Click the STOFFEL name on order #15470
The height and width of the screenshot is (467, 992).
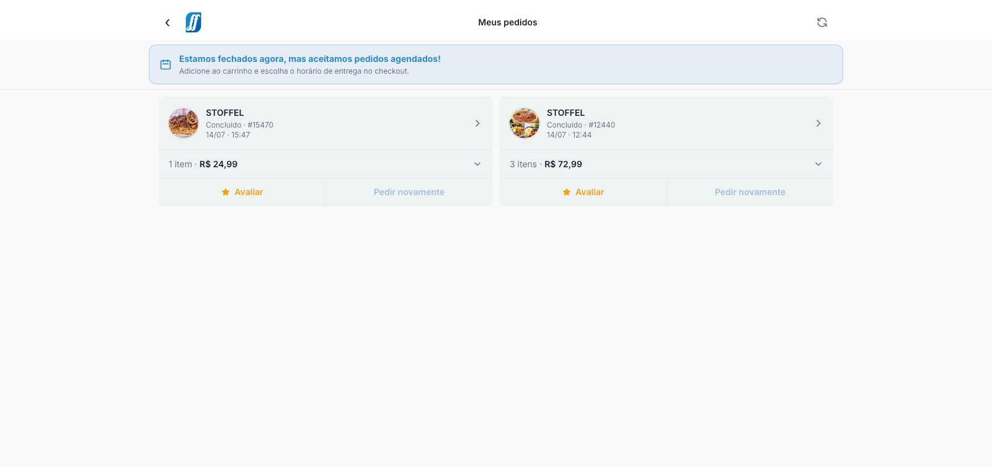pos(225,113)
